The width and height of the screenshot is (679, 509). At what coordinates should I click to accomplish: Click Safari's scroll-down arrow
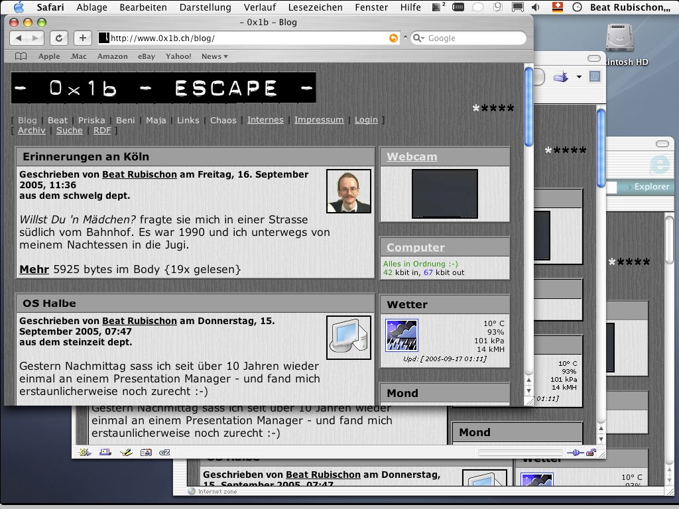[x=528, y=391]
